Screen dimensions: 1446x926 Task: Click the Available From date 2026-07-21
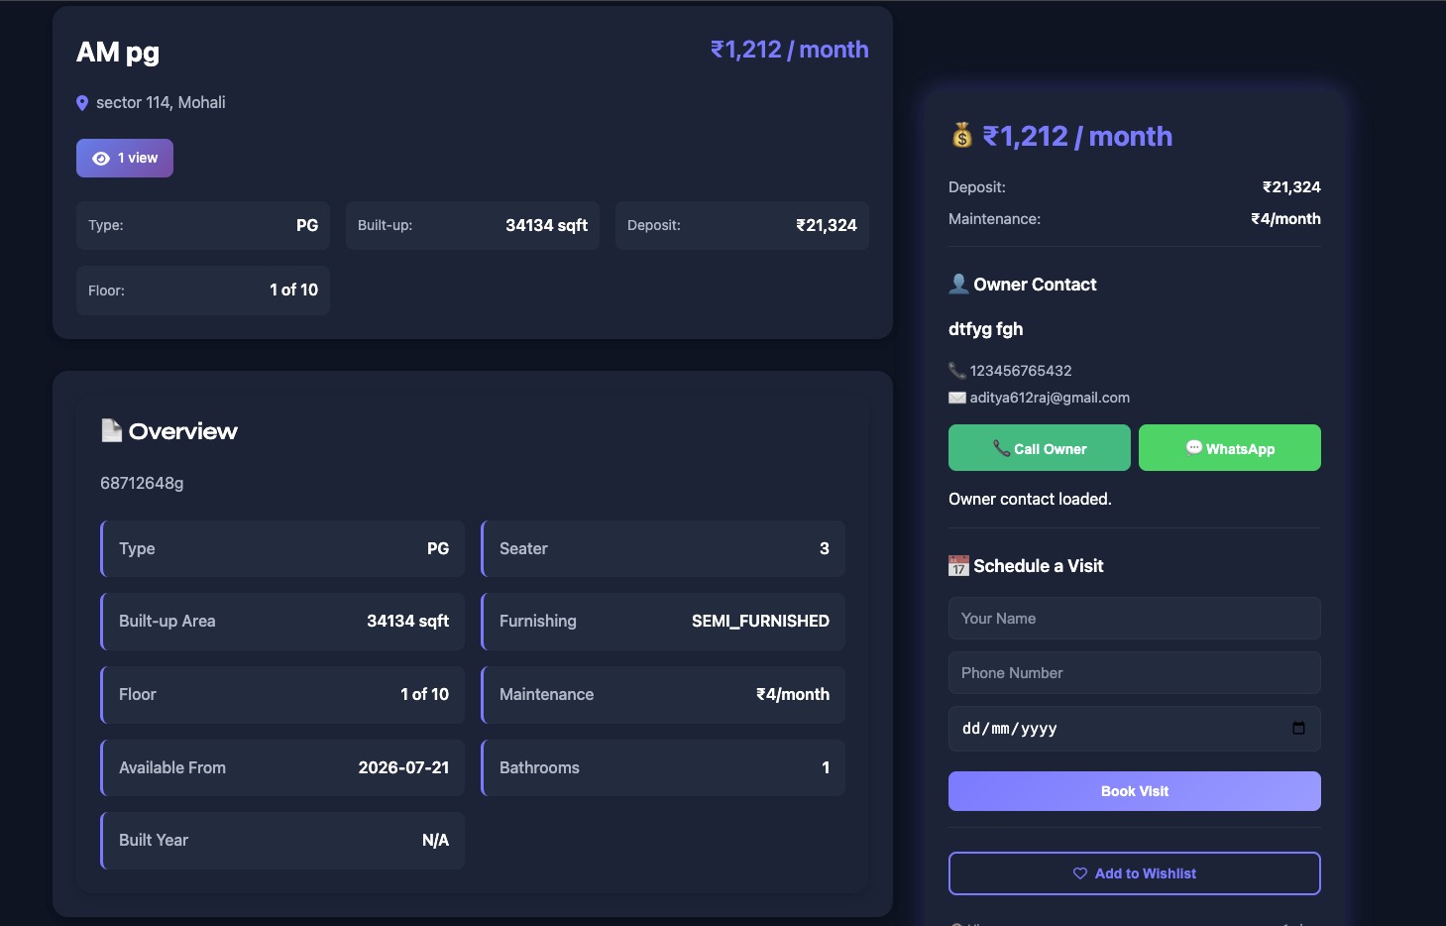click(403, 767)
